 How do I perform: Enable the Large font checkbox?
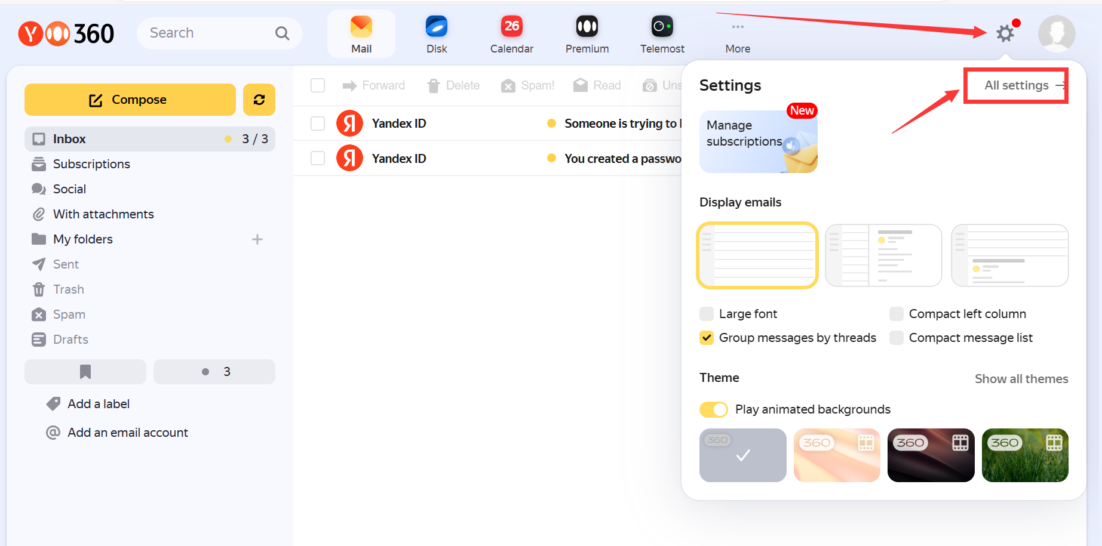[707, 314]
